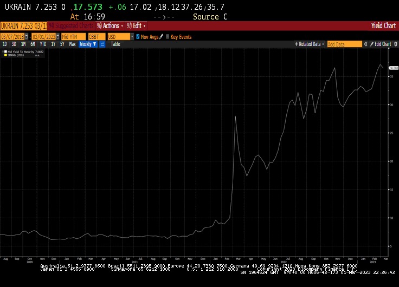Click UKRAIN 7.253 security field

[x=24, y=26]
